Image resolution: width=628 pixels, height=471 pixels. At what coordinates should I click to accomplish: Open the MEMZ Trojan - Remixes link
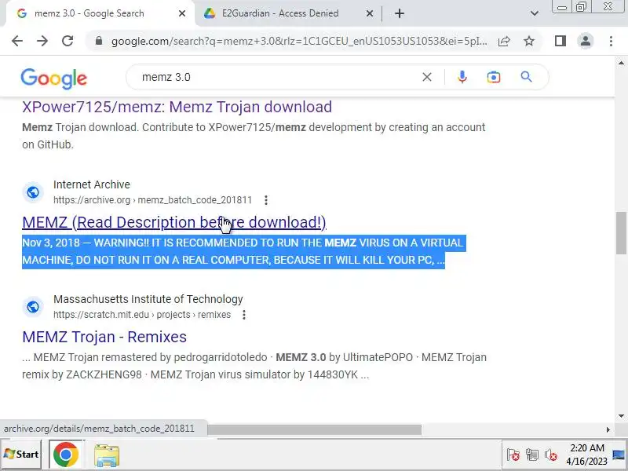pyautogui.click(x=104, y=337)
